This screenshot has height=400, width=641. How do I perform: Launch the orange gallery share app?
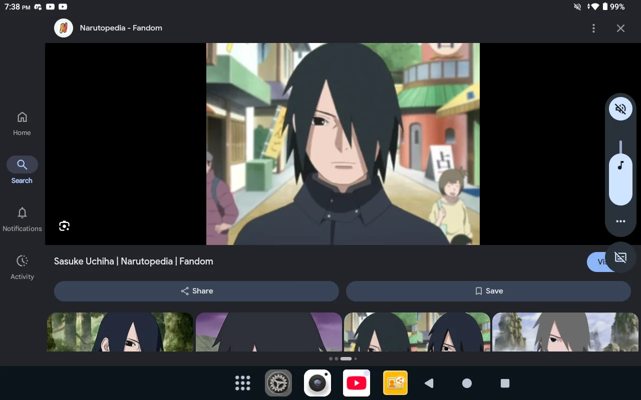pyautogui.click(x=395, y=383)
